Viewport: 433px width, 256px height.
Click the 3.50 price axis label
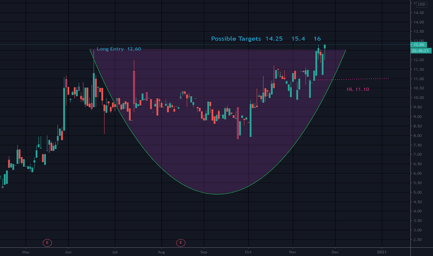419,221
